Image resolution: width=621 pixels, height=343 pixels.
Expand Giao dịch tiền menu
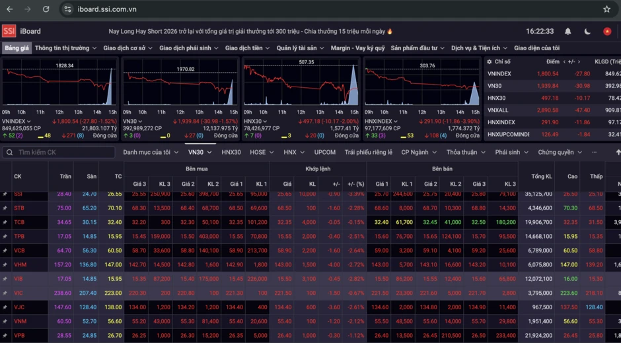[247, 48]
